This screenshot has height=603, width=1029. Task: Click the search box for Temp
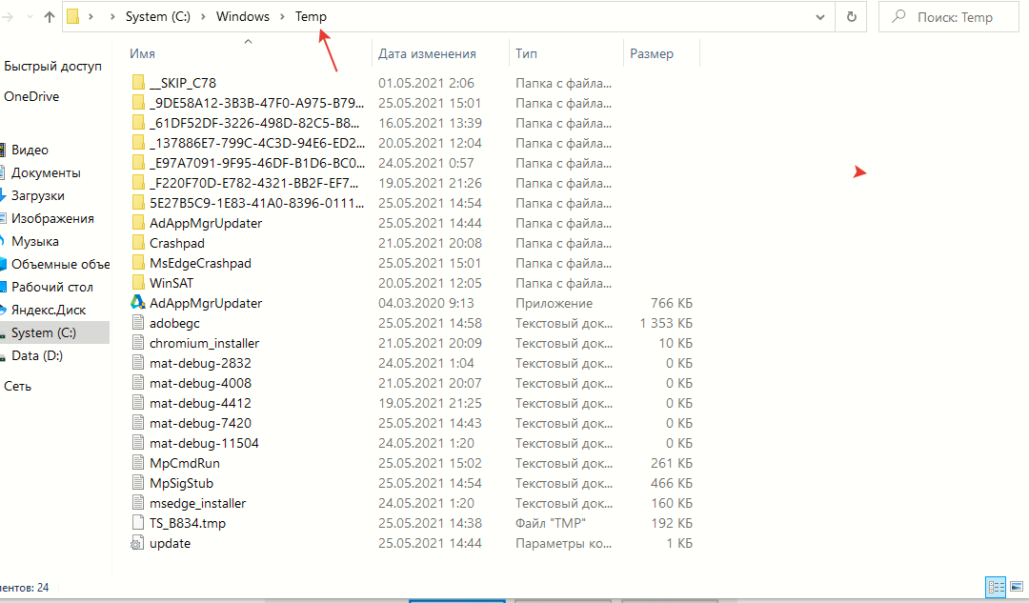coord(948,17)
